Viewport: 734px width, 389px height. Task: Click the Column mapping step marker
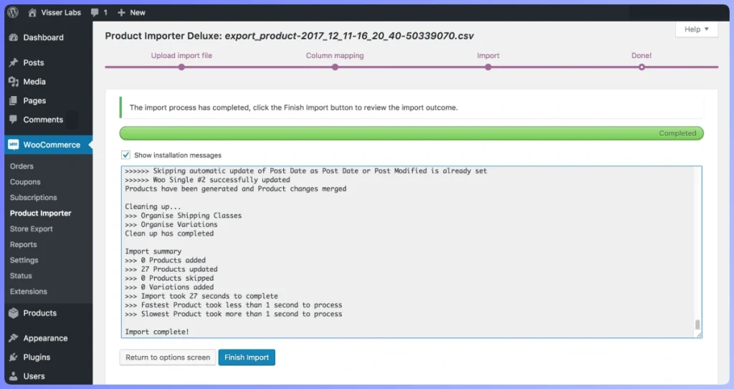[x=335, y=67]
